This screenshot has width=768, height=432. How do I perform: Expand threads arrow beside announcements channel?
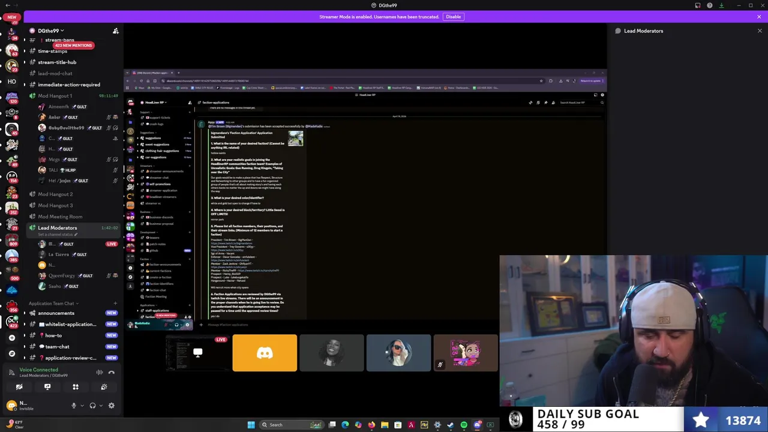click(25, 313)
